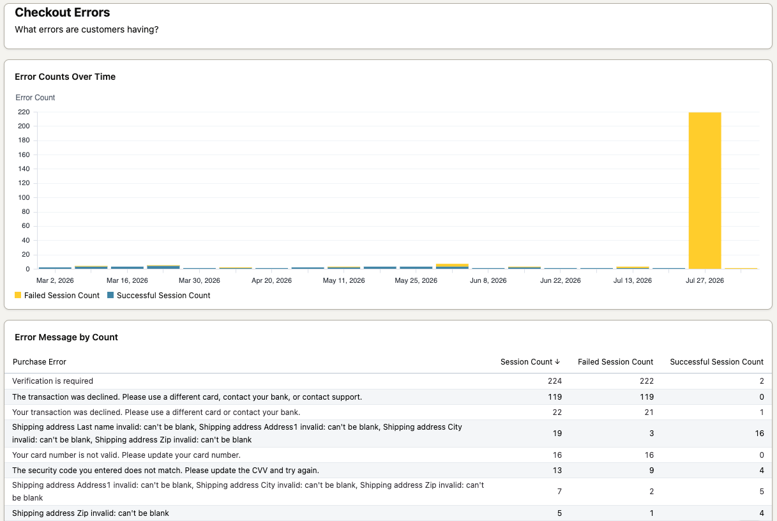
Task: Click the blue Successful Session Count swatch
Action: coord(110,296)
